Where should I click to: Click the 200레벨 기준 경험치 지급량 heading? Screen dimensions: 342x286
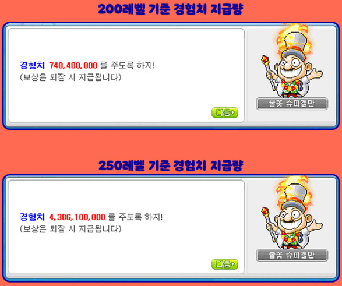click(x=170, y=9)
